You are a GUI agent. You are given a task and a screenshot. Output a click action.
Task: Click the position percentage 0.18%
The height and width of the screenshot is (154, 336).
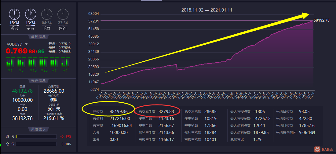tap(66, 144)
